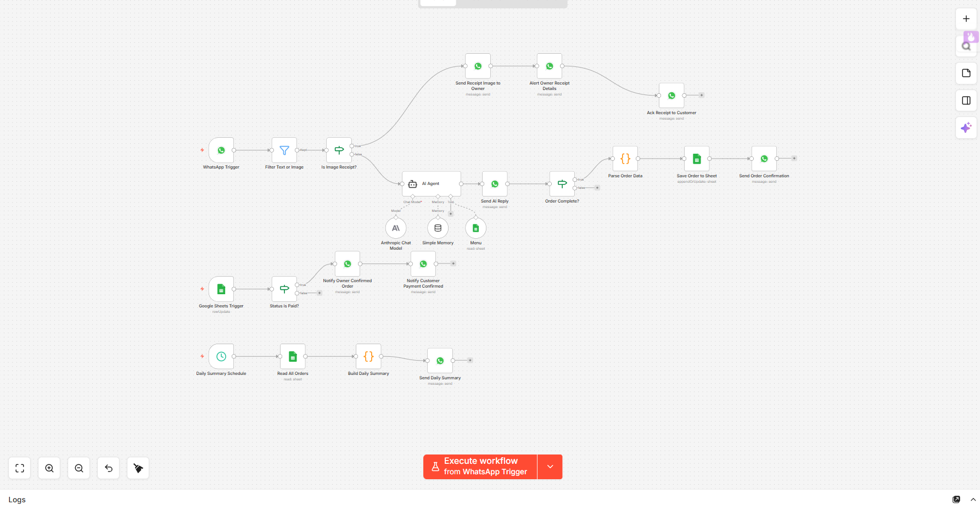980x505 pixels.
Task: Add a node with the plus button
Action: [x=966, y=19]
